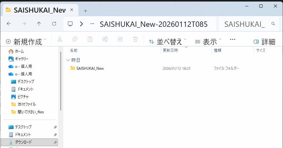
Task: Navigate back to previous folder
Action: pyautogui.click(x=9, y=24)
